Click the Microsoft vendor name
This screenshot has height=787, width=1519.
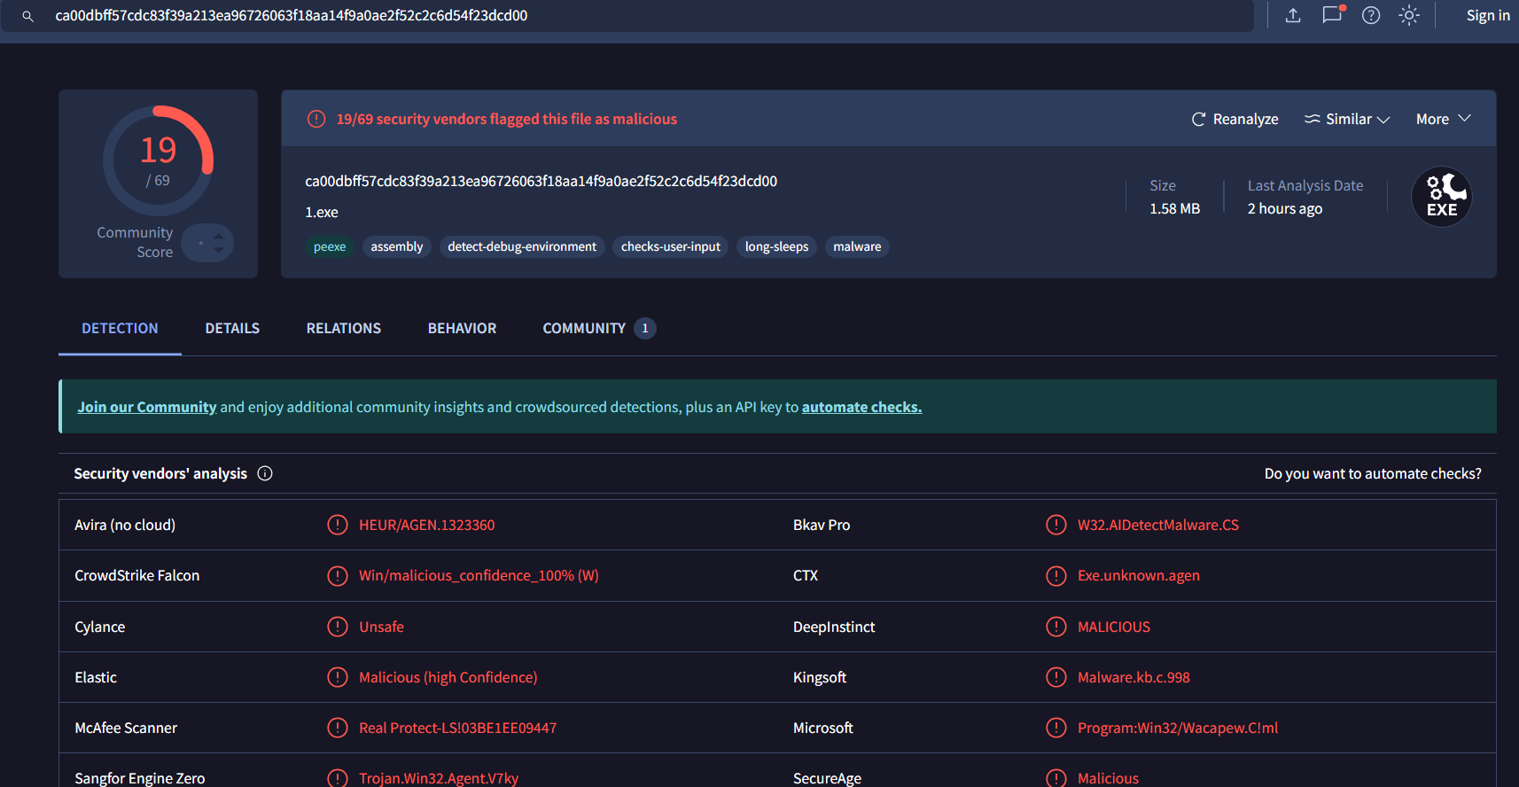823,728
